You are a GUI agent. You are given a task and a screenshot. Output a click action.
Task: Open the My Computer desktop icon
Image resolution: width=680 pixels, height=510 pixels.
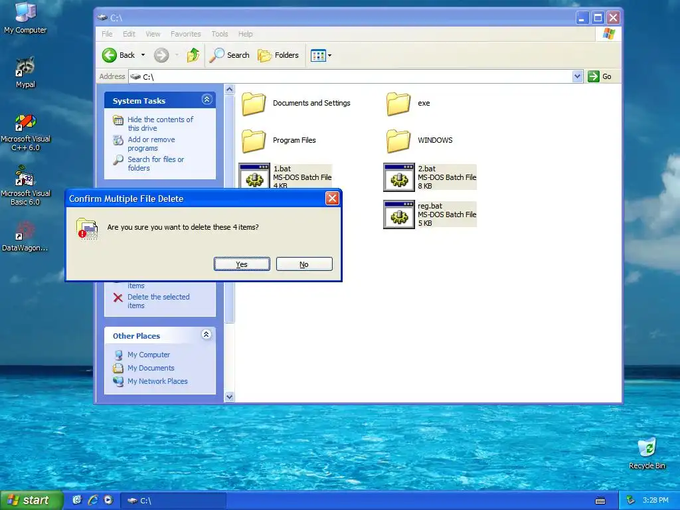click(25, 18)
